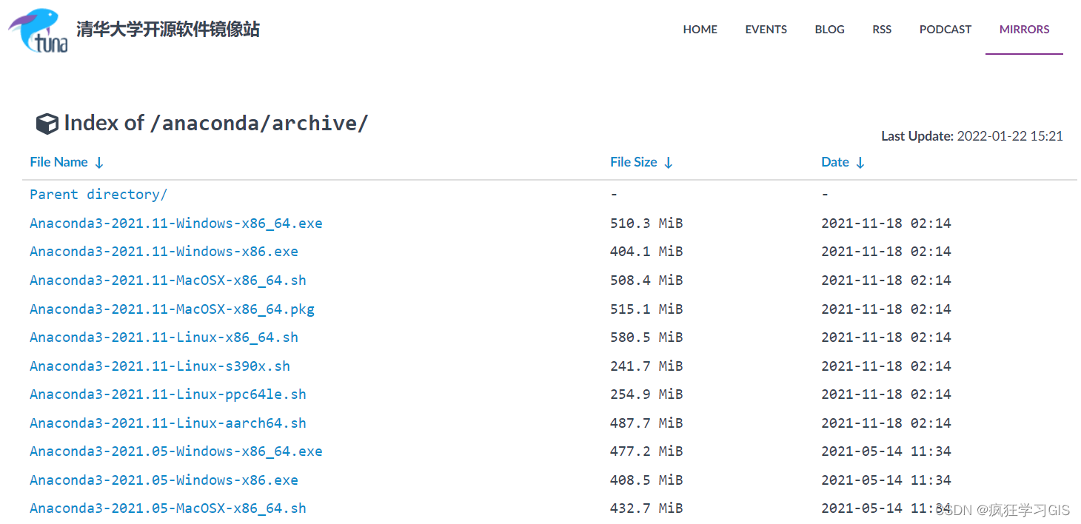Download Anaconda3-2021.05-Windows-x86_64.exe
Image resolution: width=1081 pixels, height=524 pixels.
(x=176, y=451)
